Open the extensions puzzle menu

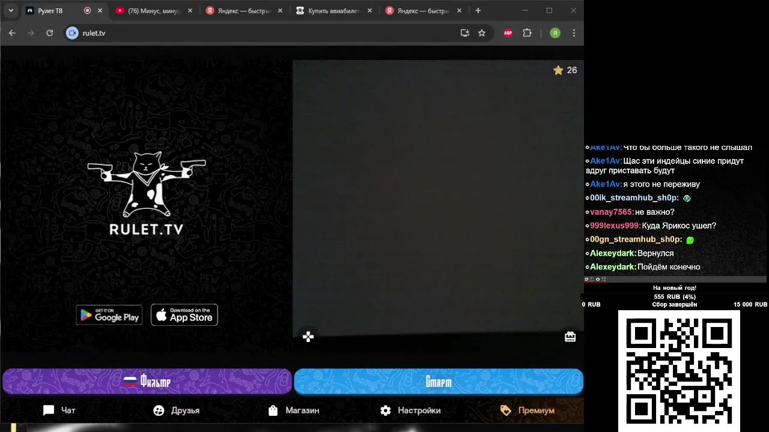pyautogui.click(x=527, y=33)
